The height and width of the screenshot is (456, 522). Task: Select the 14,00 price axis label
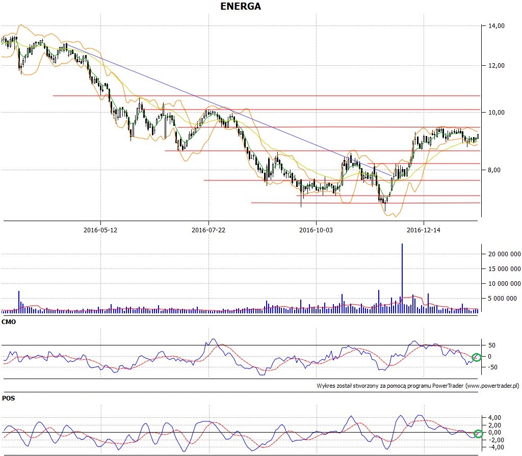[496, 25]
